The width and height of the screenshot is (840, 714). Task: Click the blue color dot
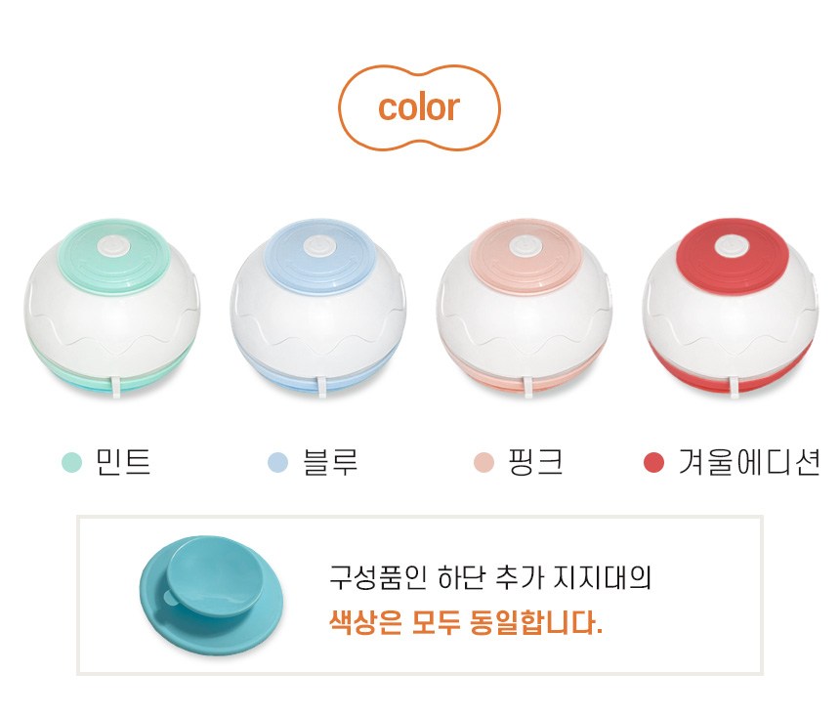pyautogui.click(x=278, y=462)
